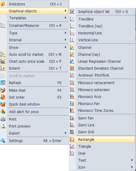Toggle Chart auto price scale
Screen dimensions: 136x171
pos(34,62)
